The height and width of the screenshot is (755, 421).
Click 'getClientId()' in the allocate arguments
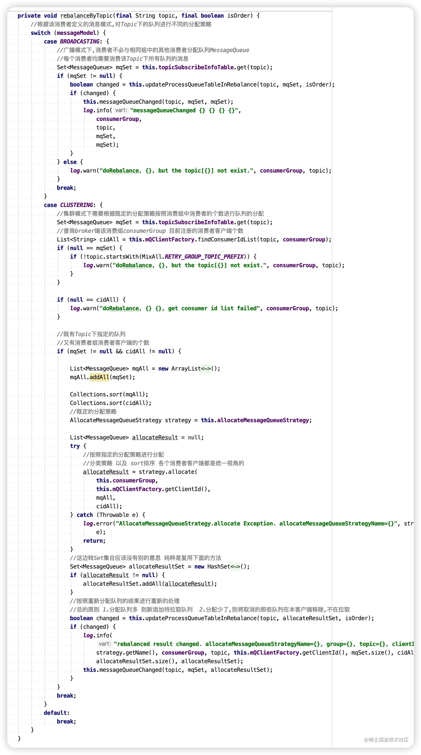point(186,489)
